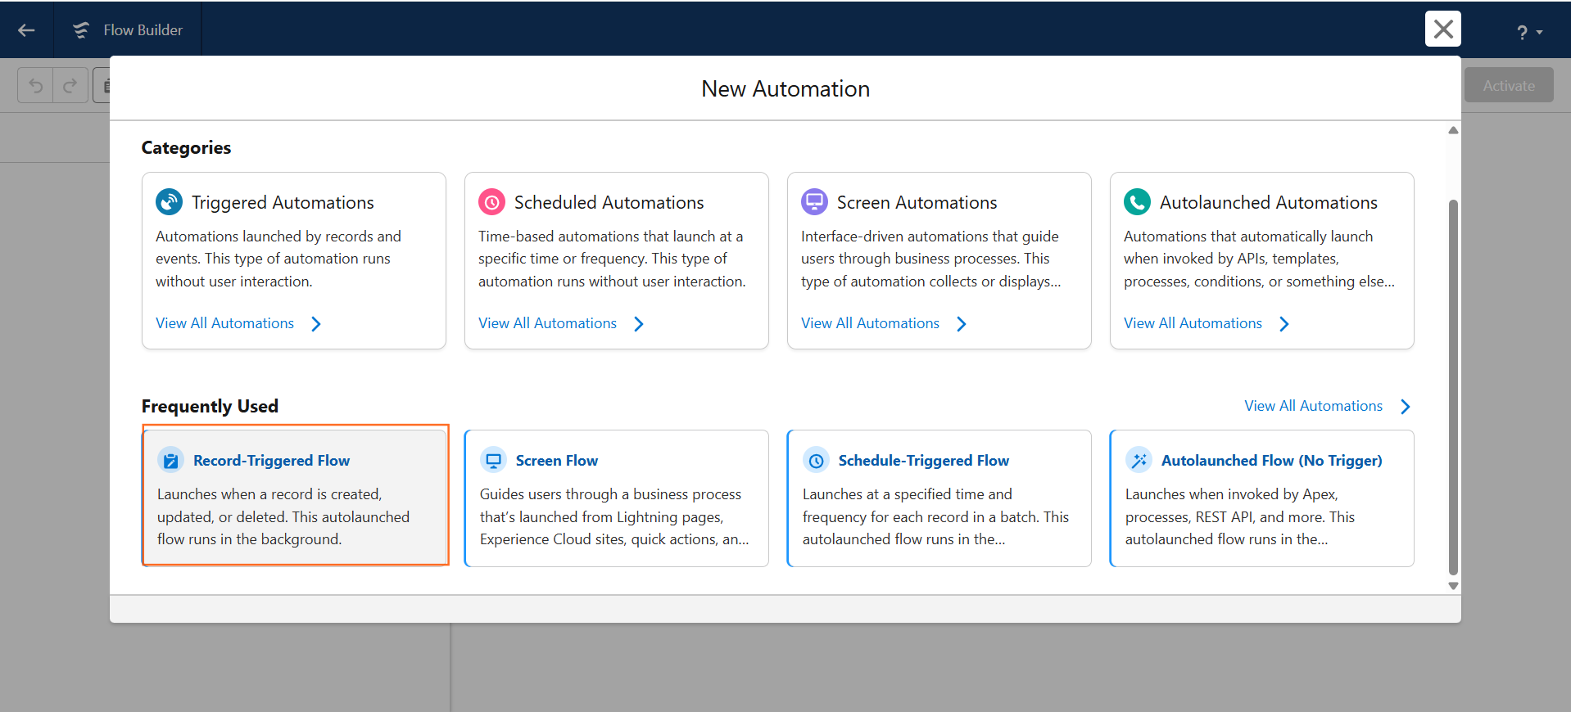1571x712 pixels.
Task: Click the Undo toolbar icon
Action: click(x=35, y=85)
